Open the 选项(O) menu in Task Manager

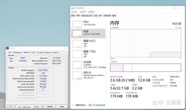[x=83, y=12]
